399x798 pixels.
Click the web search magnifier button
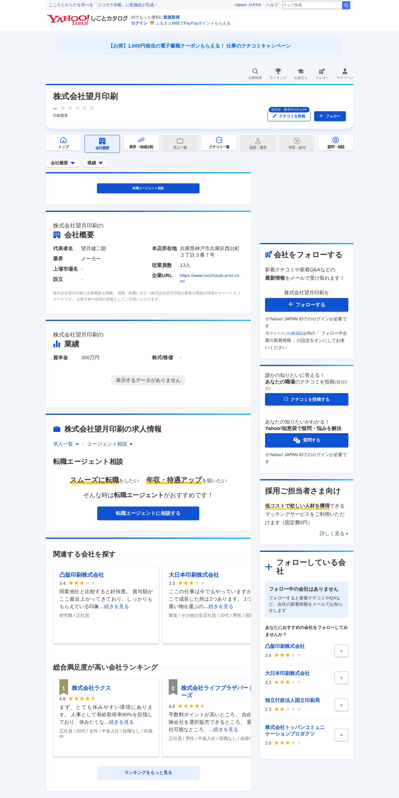346,5
